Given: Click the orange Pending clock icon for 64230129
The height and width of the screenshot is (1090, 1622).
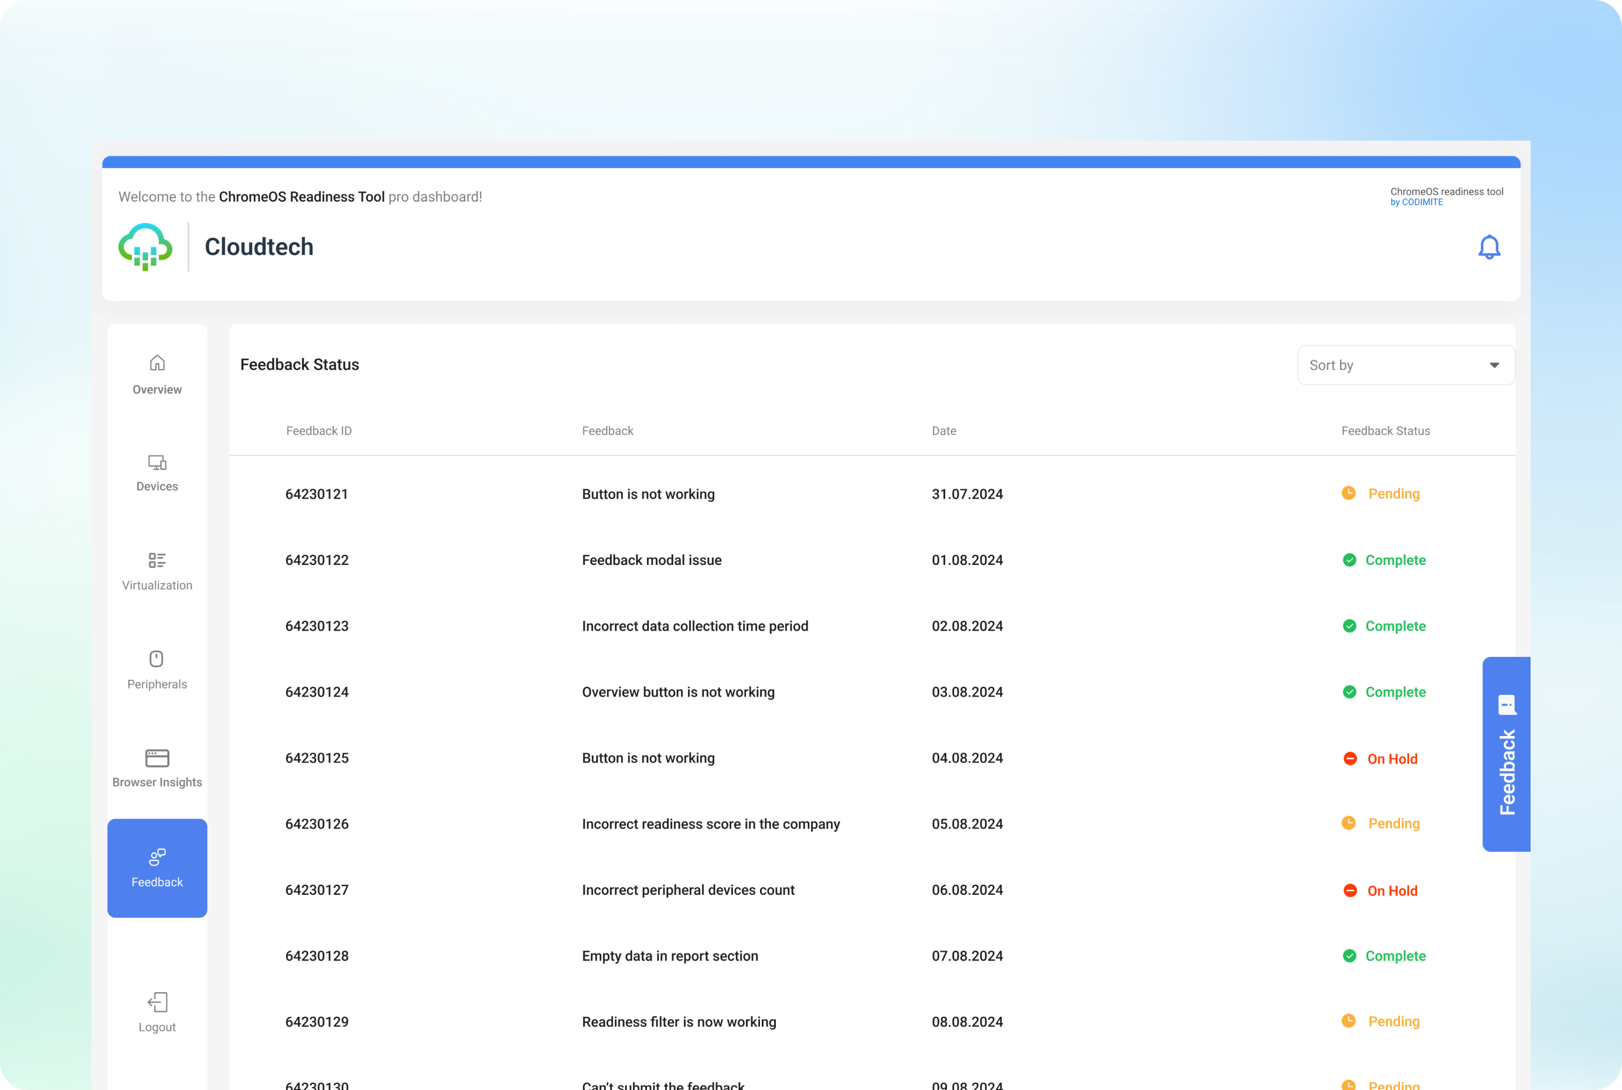Looking at the screenshot, I should 1349,1021.
